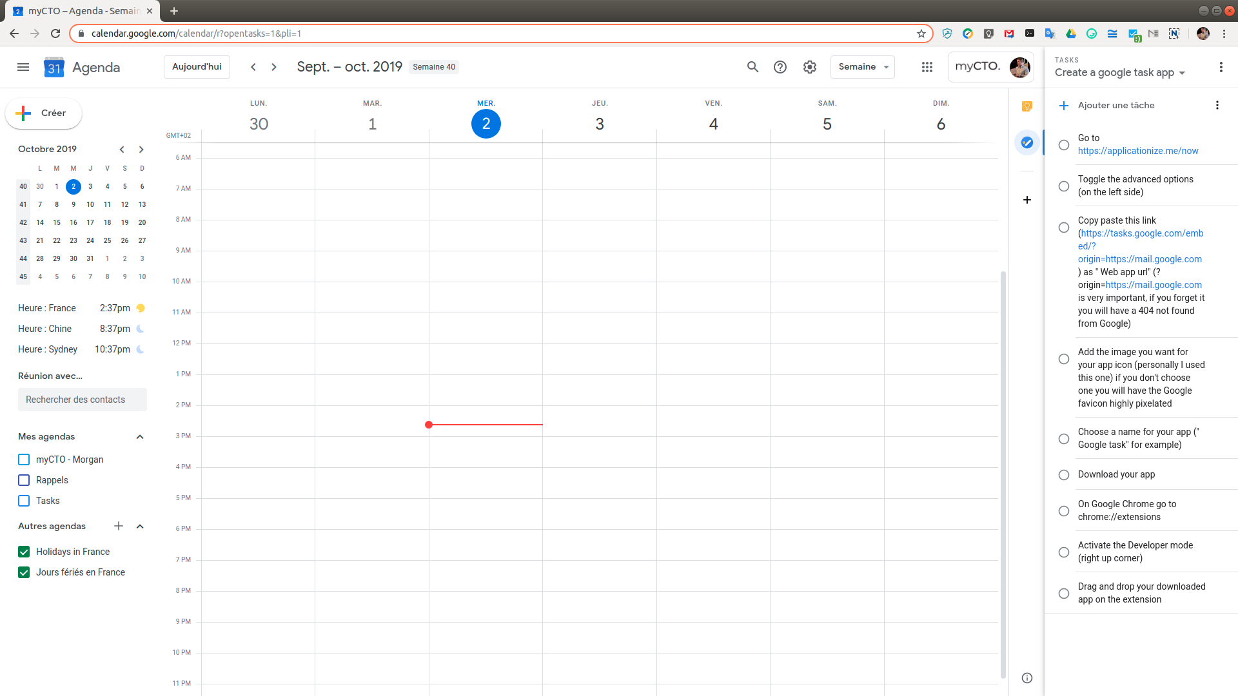Reload the page in browser

(x=55, y=34)
